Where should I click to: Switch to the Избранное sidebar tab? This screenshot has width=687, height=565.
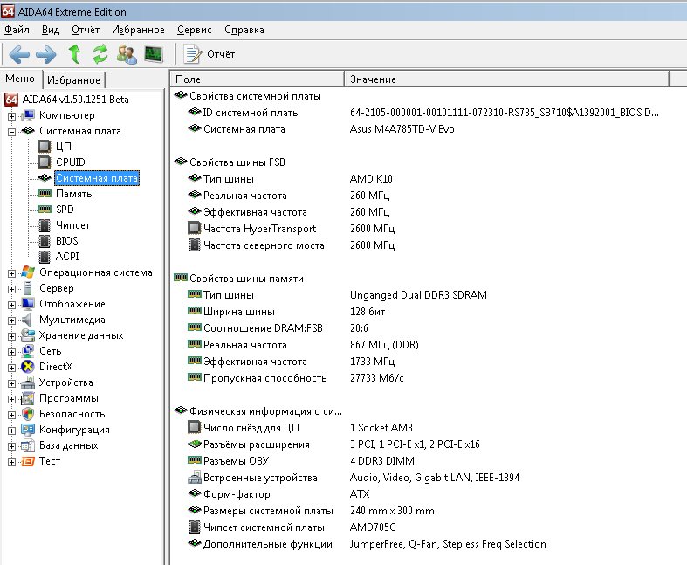[73, 80]
